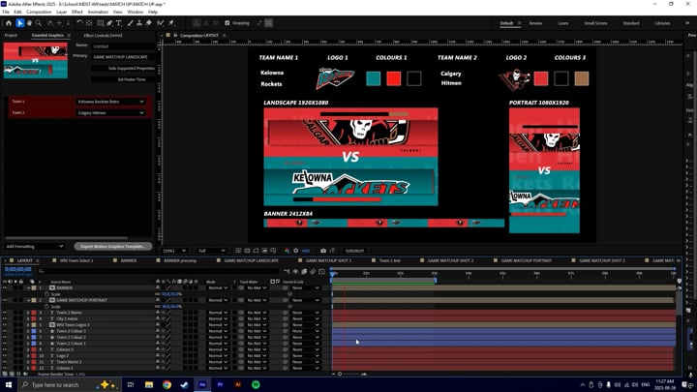Switch to GAME MATCHUP LANDSCAPE timeline tab
The image size is (697, 392).
[x=251, y=260]
